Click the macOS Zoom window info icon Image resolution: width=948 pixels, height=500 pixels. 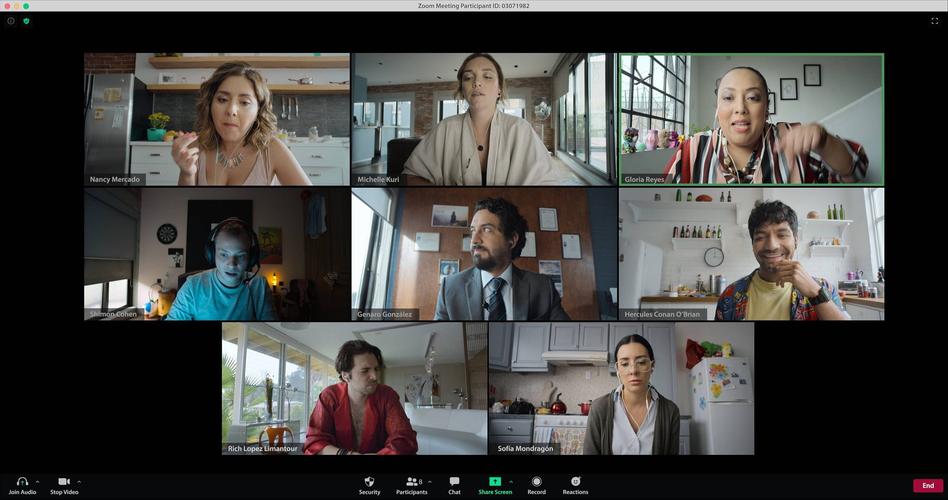[x=11, y=21]
